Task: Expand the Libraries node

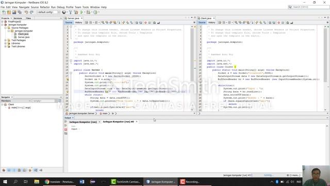Action: [x=6, y=43]
